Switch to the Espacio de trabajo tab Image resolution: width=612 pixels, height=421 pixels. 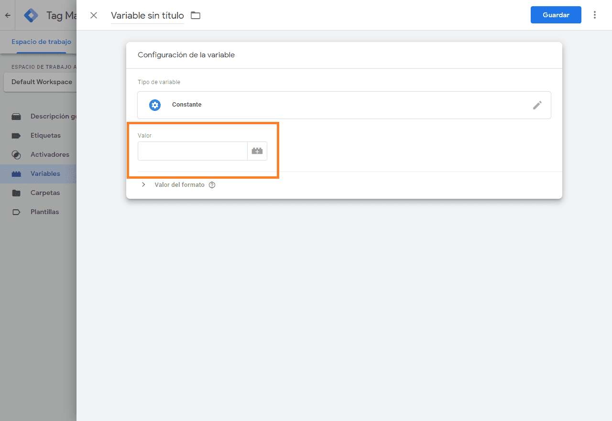point(41,42)
